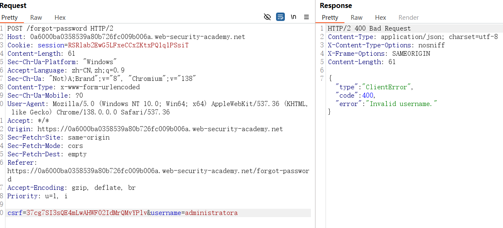
Task: Click the request Content-Length: 61 header
Action: point(41,54)
